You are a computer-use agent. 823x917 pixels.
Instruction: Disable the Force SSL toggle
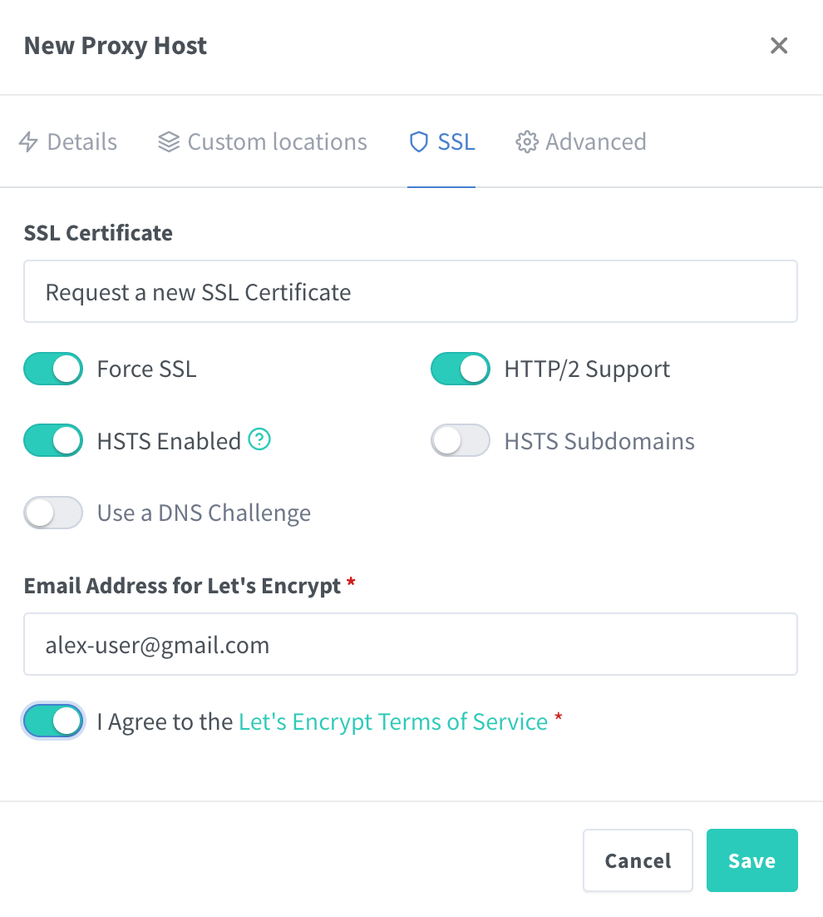point(53,369)
